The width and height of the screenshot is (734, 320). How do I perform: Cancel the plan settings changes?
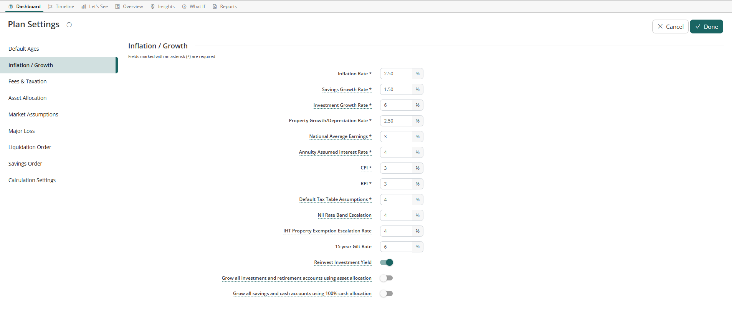coord(670,27)
